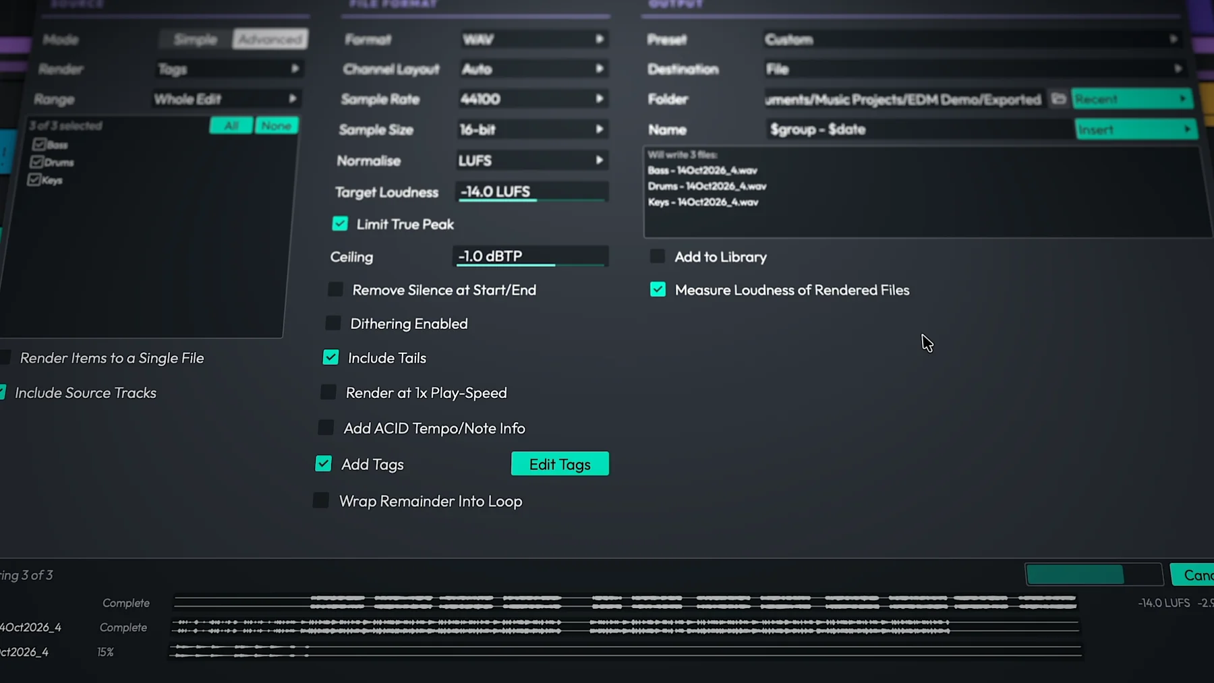Expand the Preset Custom dropdown

972,39
